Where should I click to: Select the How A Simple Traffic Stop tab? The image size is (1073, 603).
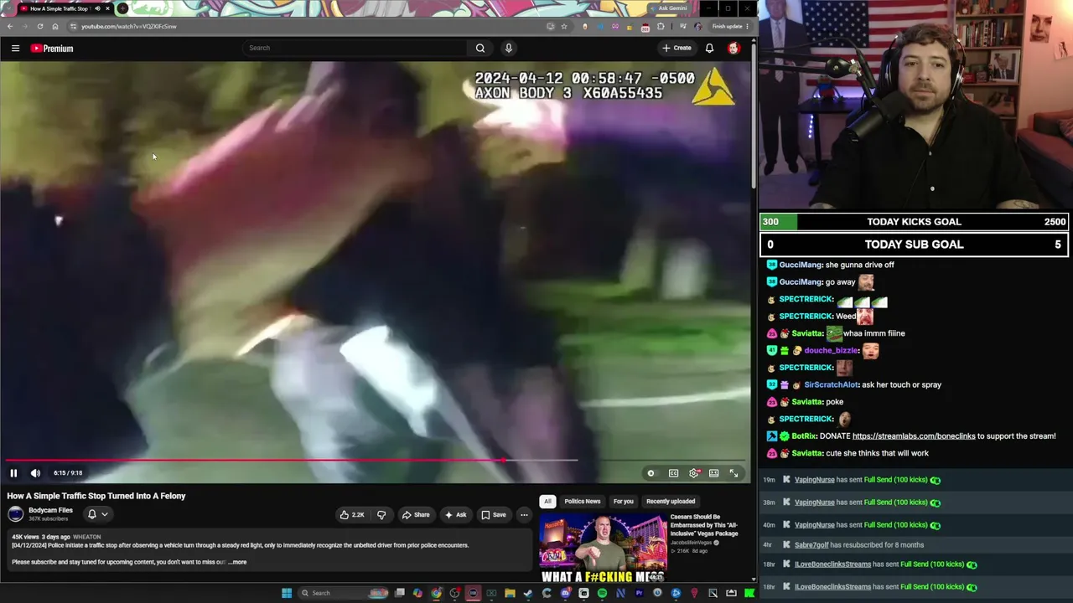[x=65, y=8]
